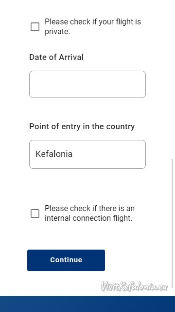Click the right edge of Date of Arrival box
The width and height of the screenshot is (175, 312).
tap(143, 84)
